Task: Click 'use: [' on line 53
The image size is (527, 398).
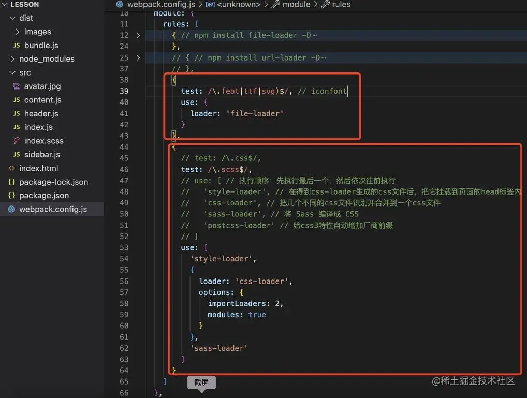Action: click(x=194, y=248)
